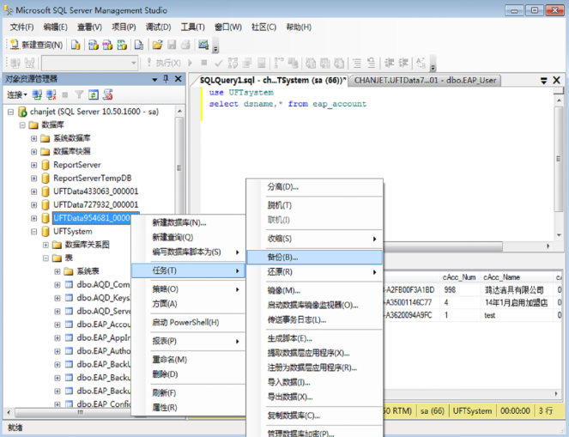Open the 还原(R) submenu
Image resolution: width=569 pixels, height=437 pixels.
[x=314, y=272]
